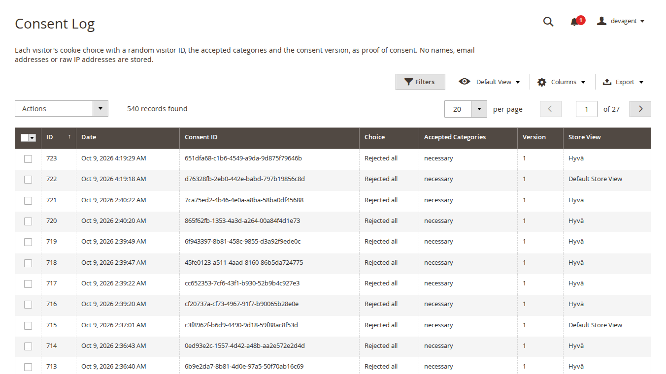
Task: Tick the checkbox for row 719
Action: click(28, 242)
